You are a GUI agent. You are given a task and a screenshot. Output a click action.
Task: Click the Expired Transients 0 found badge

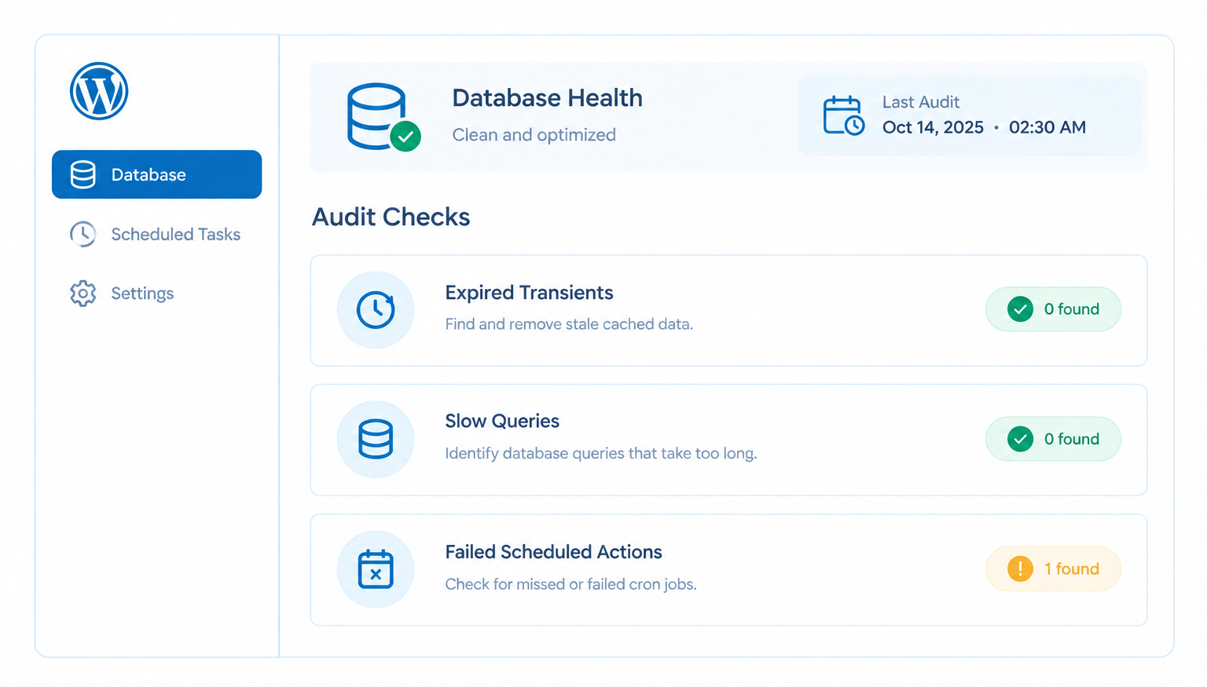point(1053,309)
